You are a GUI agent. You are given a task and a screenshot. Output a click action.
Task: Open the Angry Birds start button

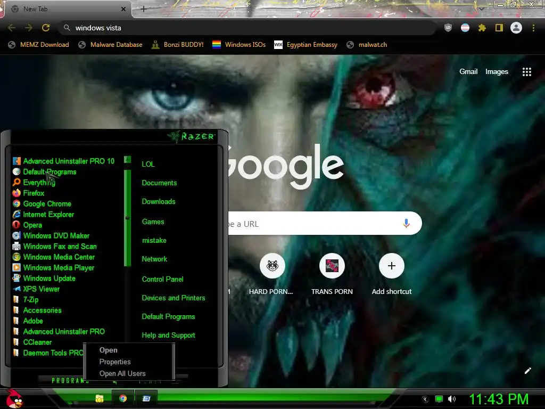(14, 398)
